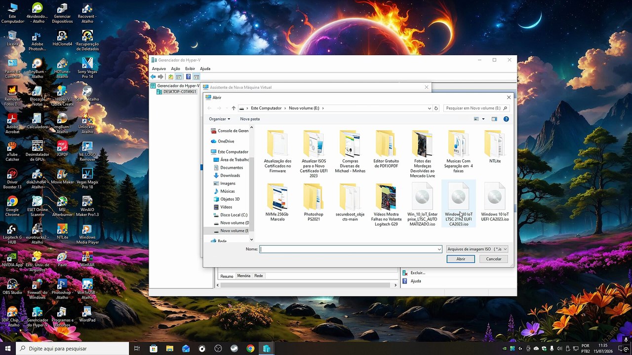Open the secureboot_objects-main folder
This screenshot has height=355, width=632.
(350, 202)
